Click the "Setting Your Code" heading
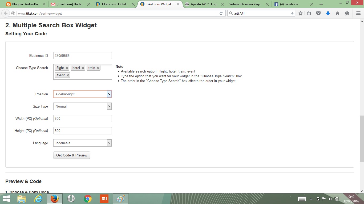364x204 pixels. click(26, 34)
